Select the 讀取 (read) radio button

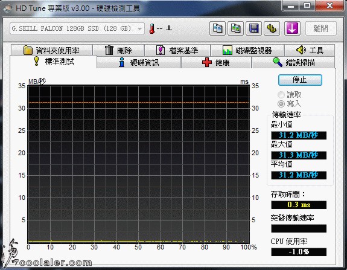pyautogui.click(x=281, y=95)
